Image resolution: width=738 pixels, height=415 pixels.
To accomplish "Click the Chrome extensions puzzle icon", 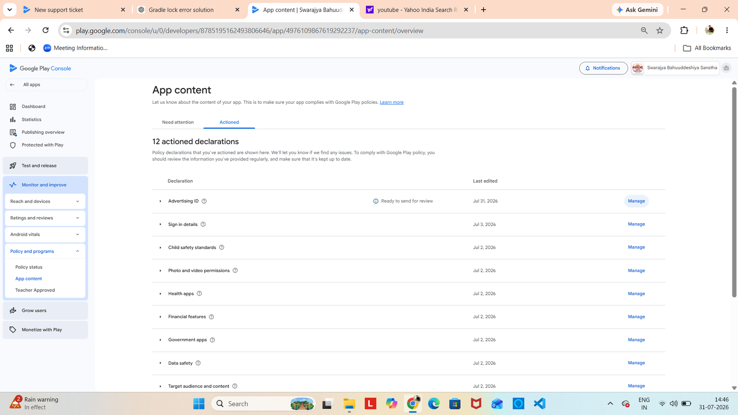I will tap(684, 30).
